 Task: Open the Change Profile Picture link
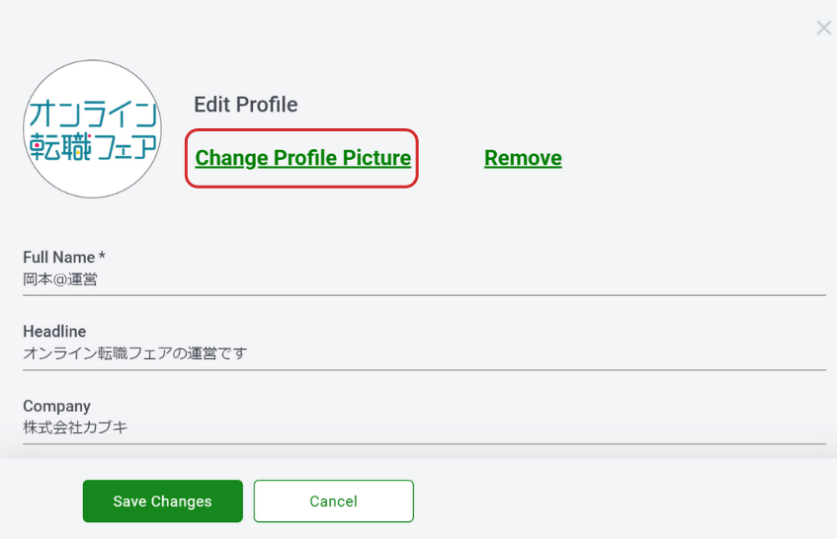coord(302,158)
